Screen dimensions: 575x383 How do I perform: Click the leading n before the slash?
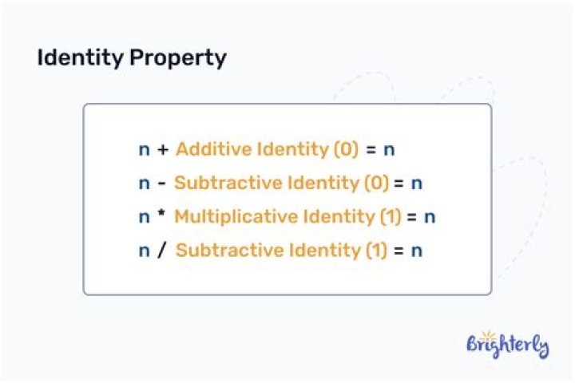tap(144, 251)
